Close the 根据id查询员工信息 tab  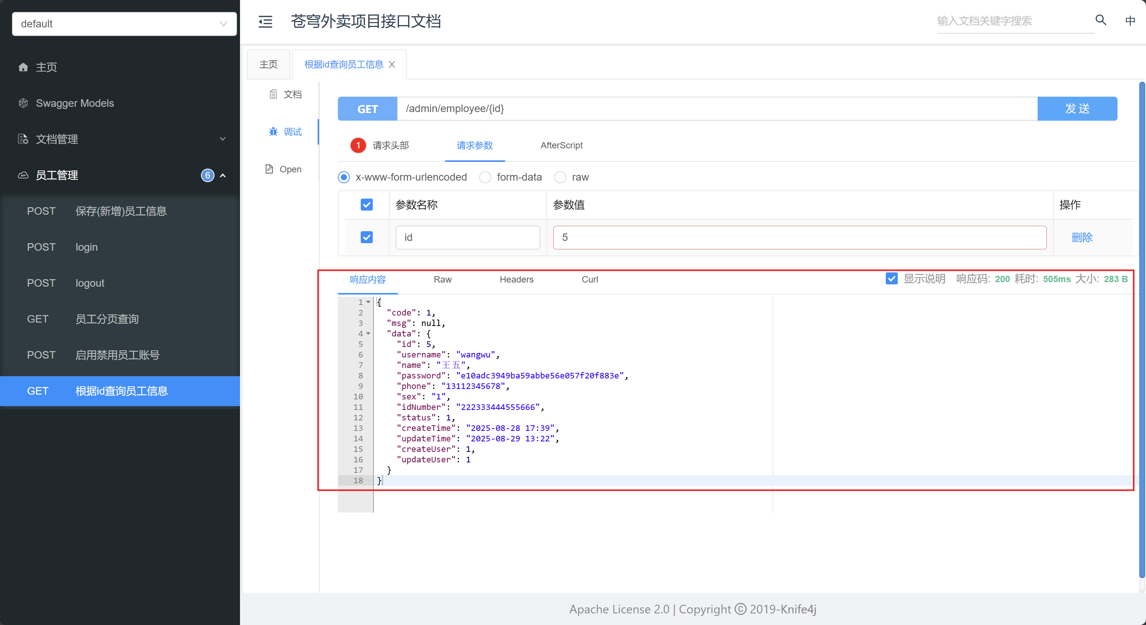click(392, 64)
